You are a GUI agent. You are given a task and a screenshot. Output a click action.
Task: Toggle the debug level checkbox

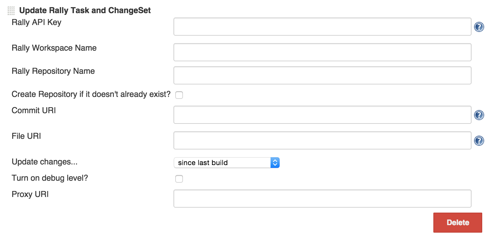[179, 179]
